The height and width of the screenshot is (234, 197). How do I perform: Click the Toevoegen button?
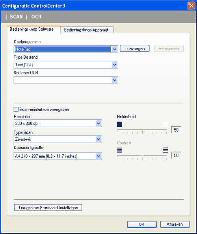135,48
